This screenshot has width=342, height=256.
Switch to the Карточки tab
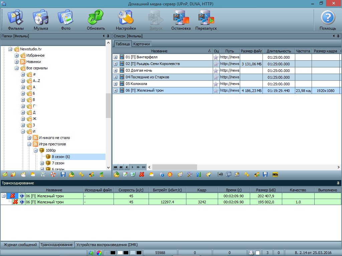pos(142,44)
